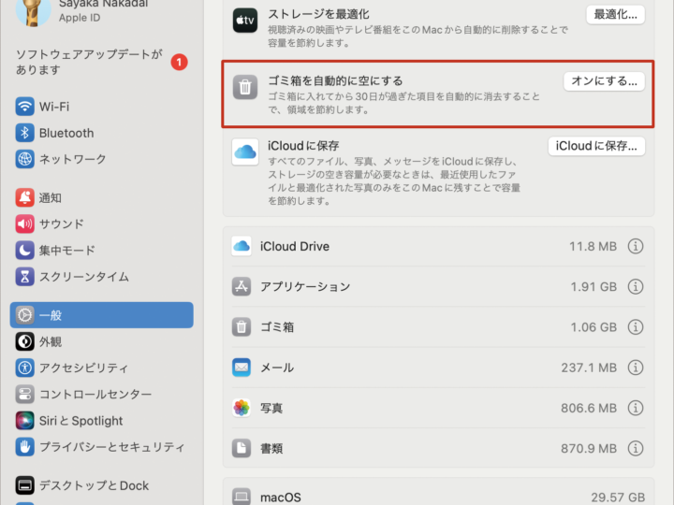The width and height of the screenshot is (674, 505).
Task: Click the ネットワーク globe icon
Action: tap(24, 159)
